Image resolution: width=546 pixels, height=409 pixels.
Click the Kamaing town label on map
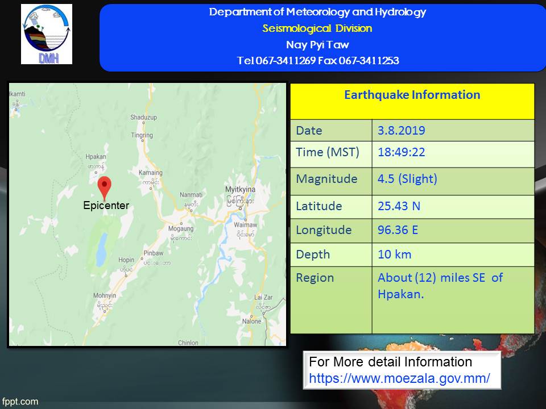coord(150,173)
